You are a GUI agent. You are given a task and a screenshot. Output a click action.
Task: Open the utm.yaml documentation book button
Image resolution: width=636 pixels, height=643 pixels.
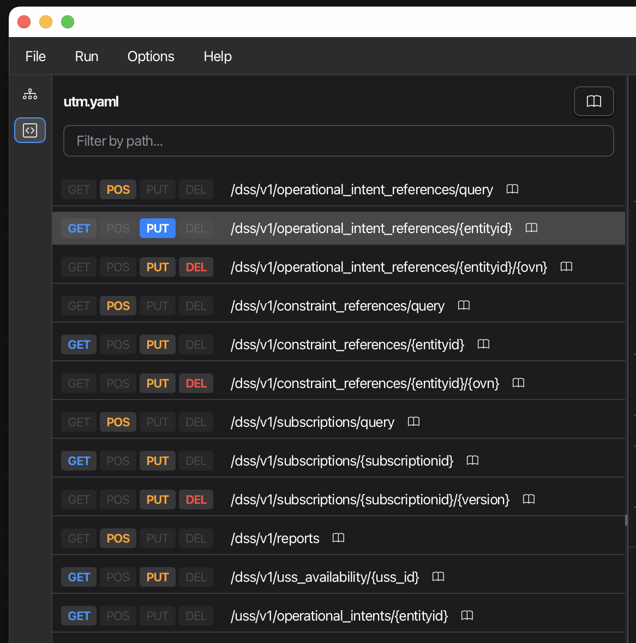[593, 102]
